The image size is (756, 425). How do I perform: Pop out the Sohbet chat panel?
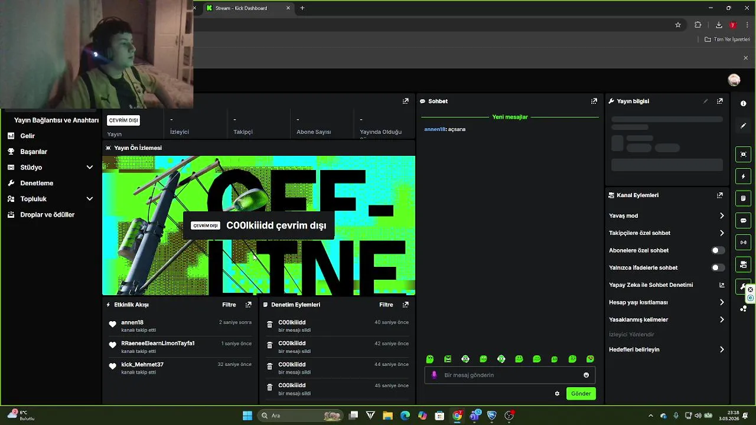coord(594,101)
